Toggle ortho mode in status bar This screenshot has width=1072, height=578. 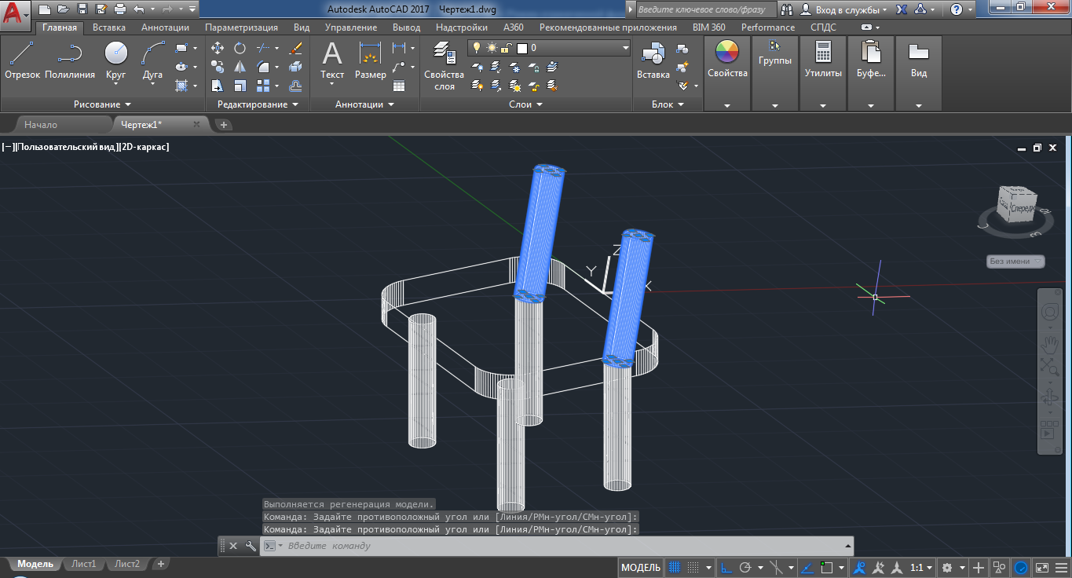tap(726, 567)
